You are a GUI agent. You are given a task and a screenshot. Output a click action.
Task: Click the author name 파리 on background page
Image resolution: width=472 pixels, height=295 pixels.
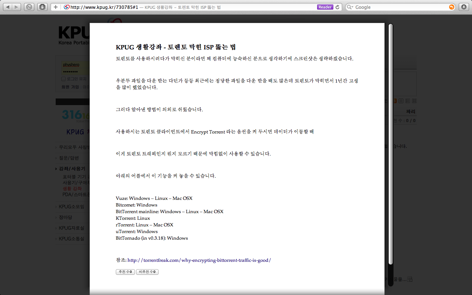click(x=410, y=111)
